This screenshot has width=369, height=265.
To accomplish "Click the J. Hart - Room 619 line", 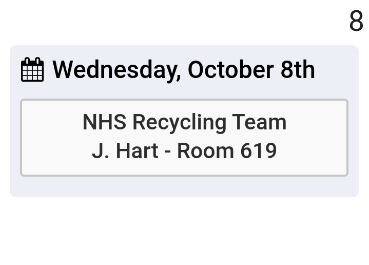I will pos(184,152).
